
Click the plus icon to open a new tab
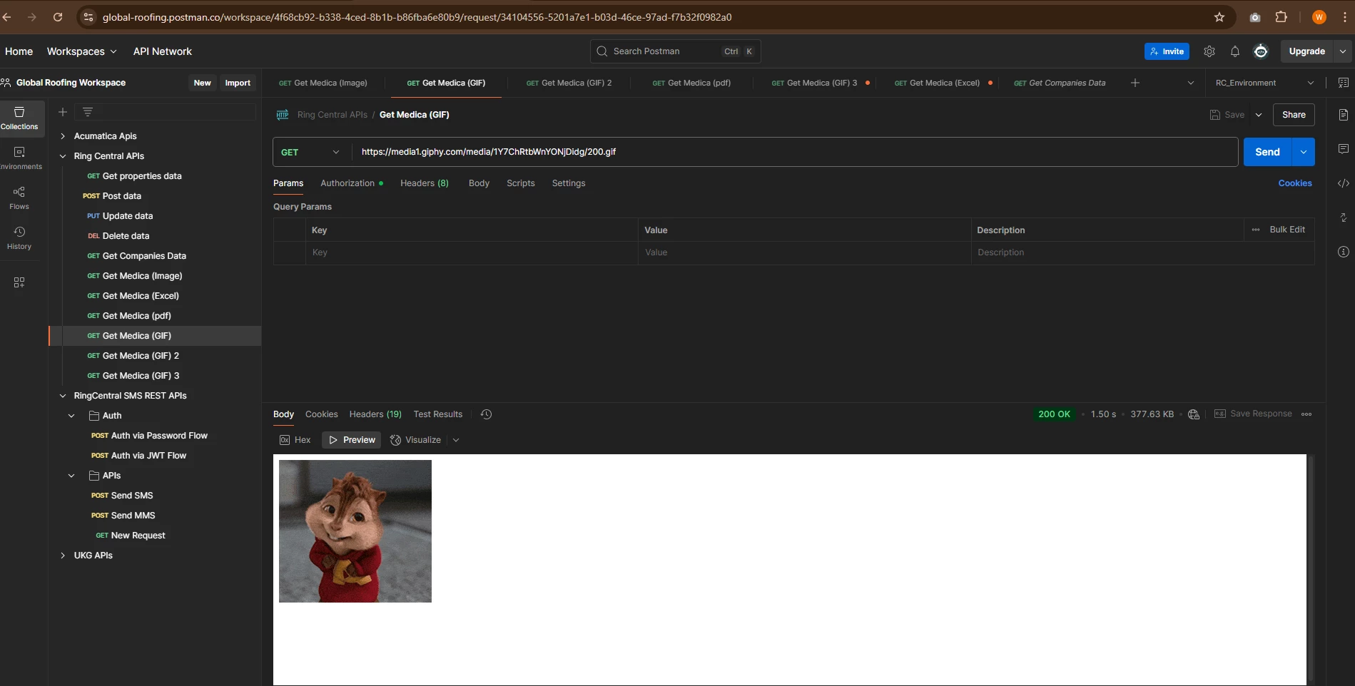[1135, 83]
